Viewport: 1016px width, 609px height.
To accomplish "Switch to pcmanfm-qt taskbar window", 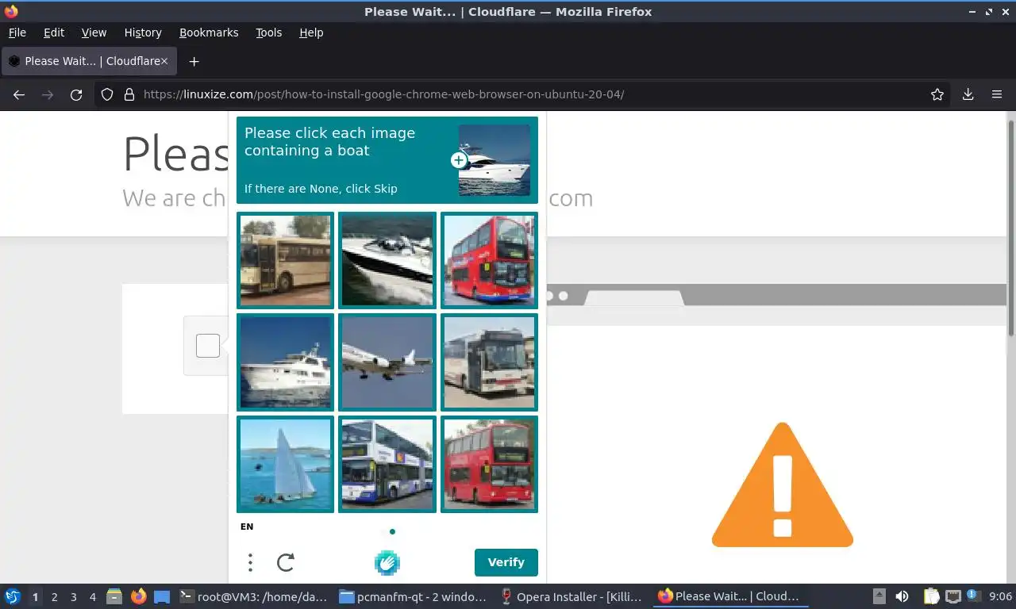I will click(x=413, y=596).
